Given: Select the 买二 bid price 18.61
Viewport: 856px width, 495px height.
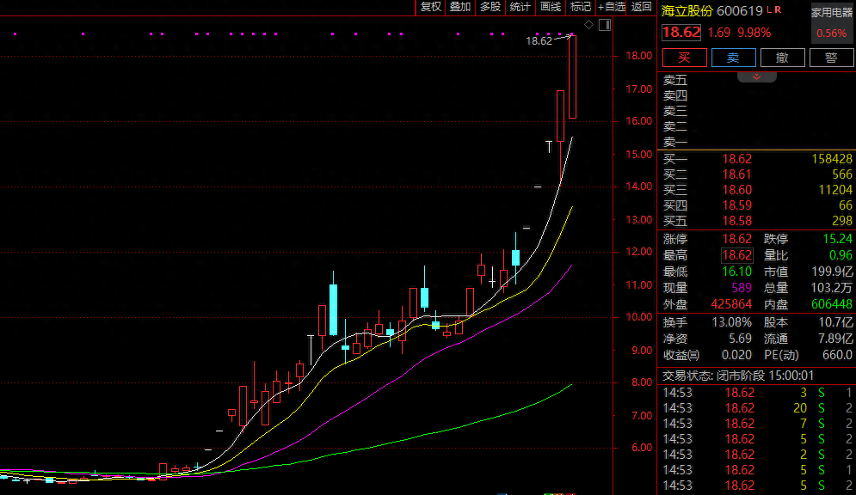Looking at the screenshot, I should [737, 174].
